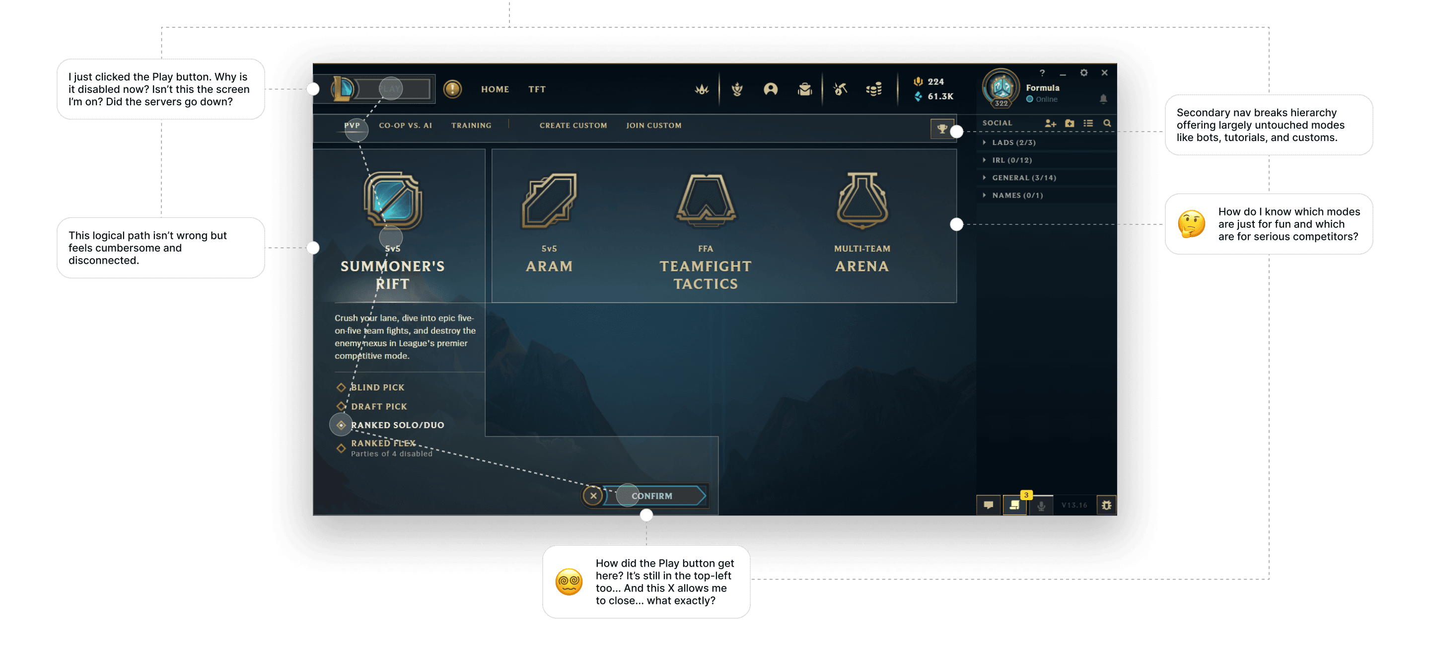This screenshot has width=1430, height=662.
Task: Click the Online status text
Action: [x=1046, y=99]
